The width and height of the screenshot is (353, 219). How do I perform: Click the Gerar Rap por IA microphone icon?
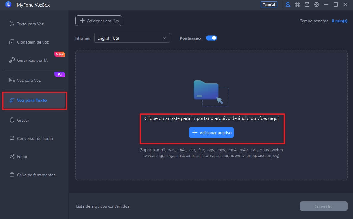click(12, 60)
